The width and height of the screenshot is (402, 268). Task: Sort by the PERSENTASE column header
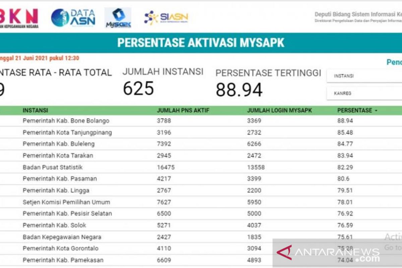tap(357, 110)
